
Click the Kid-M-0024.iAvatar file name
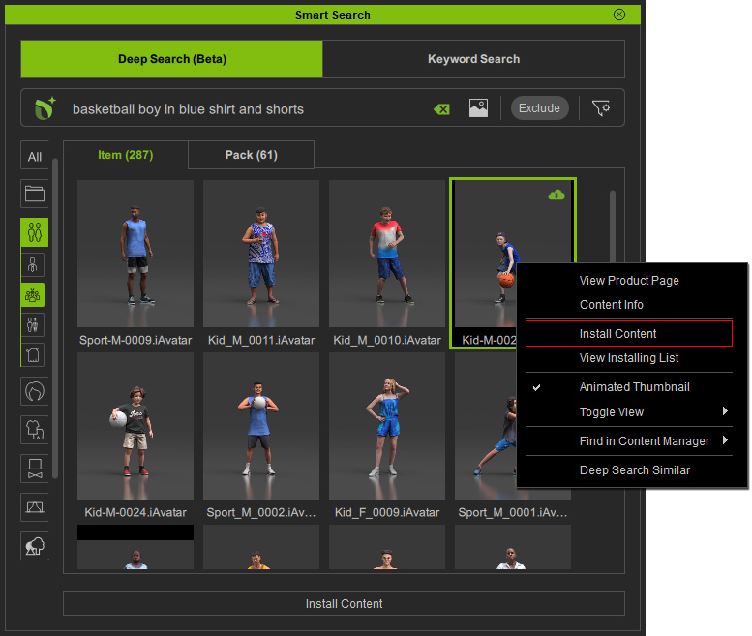(135, 512)
